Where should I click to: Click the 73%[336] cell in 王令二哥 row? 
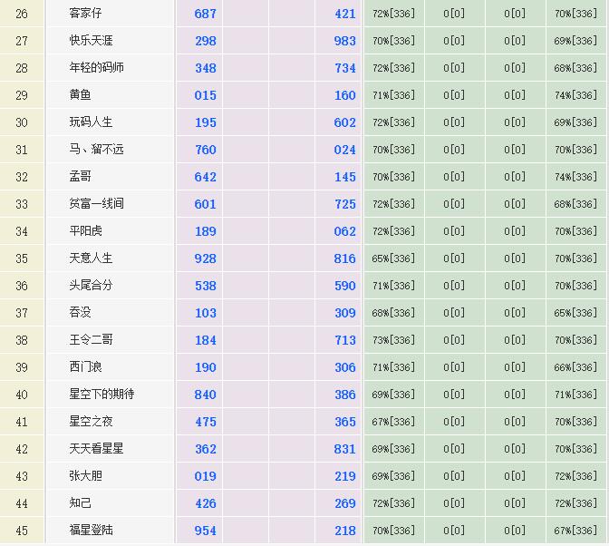click(x=393, y=340)
